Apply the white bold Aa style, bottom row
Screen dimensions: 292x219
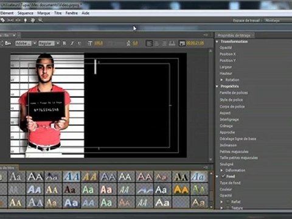[162, 203]
